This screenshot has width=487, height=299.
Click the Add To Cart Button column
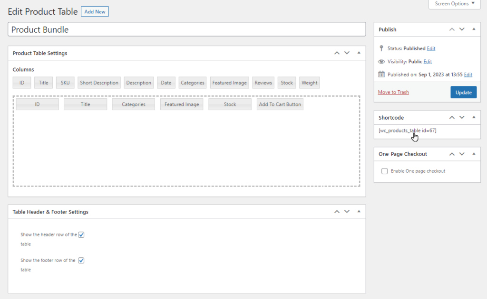(x=280, y=104)
